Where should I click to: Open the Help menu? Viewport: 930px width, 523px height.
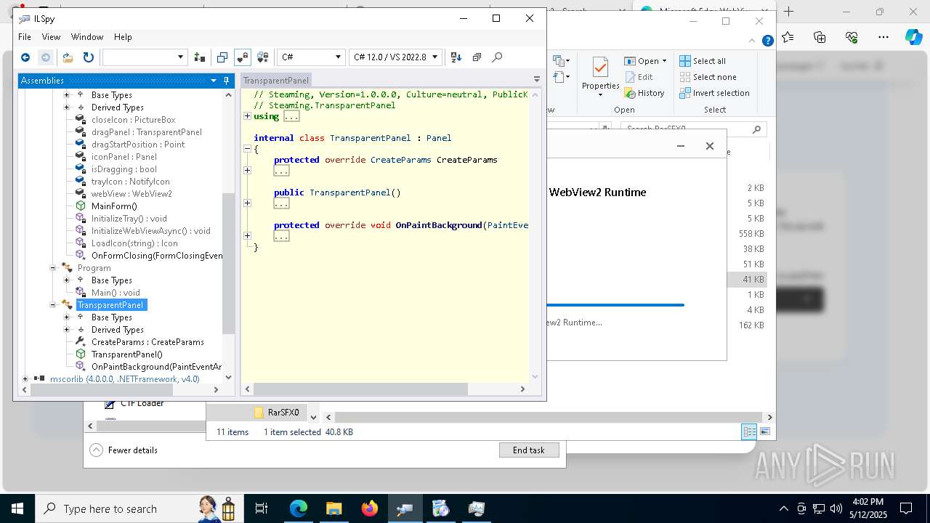click(x=123, y=37)
